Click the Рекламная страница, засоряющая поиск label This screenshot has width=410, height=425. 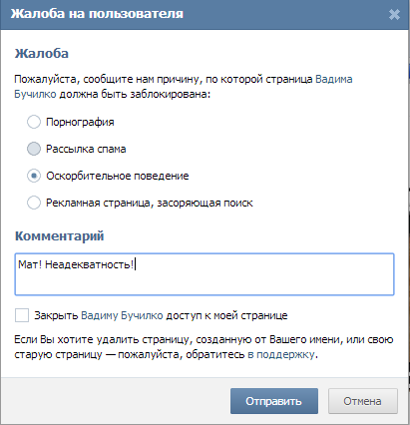pos(150,203)
